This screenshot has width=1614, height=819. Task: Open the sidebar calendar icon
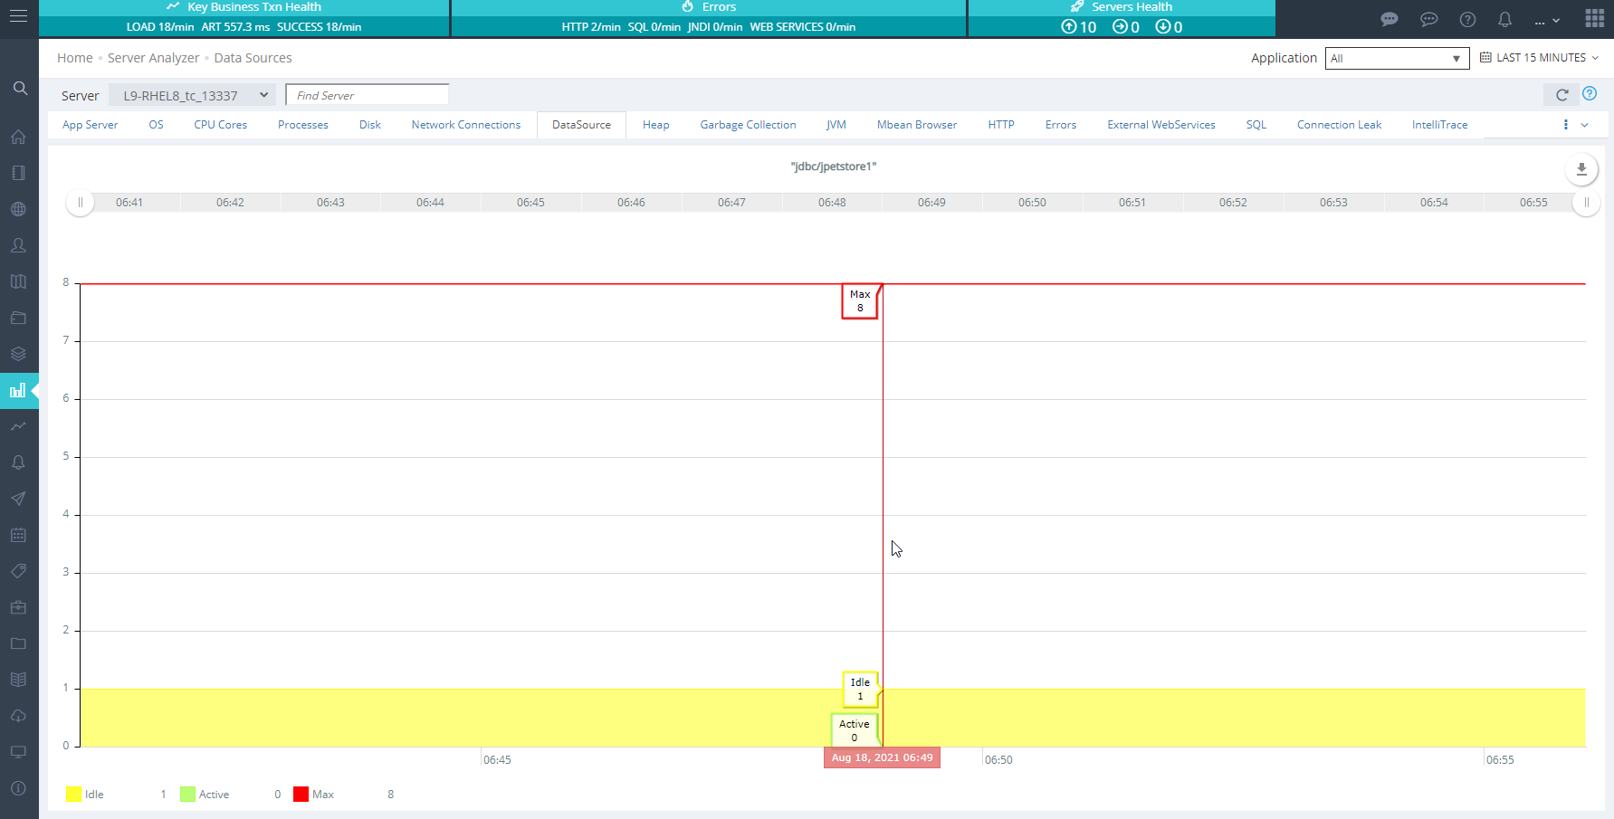pos(18,535)
